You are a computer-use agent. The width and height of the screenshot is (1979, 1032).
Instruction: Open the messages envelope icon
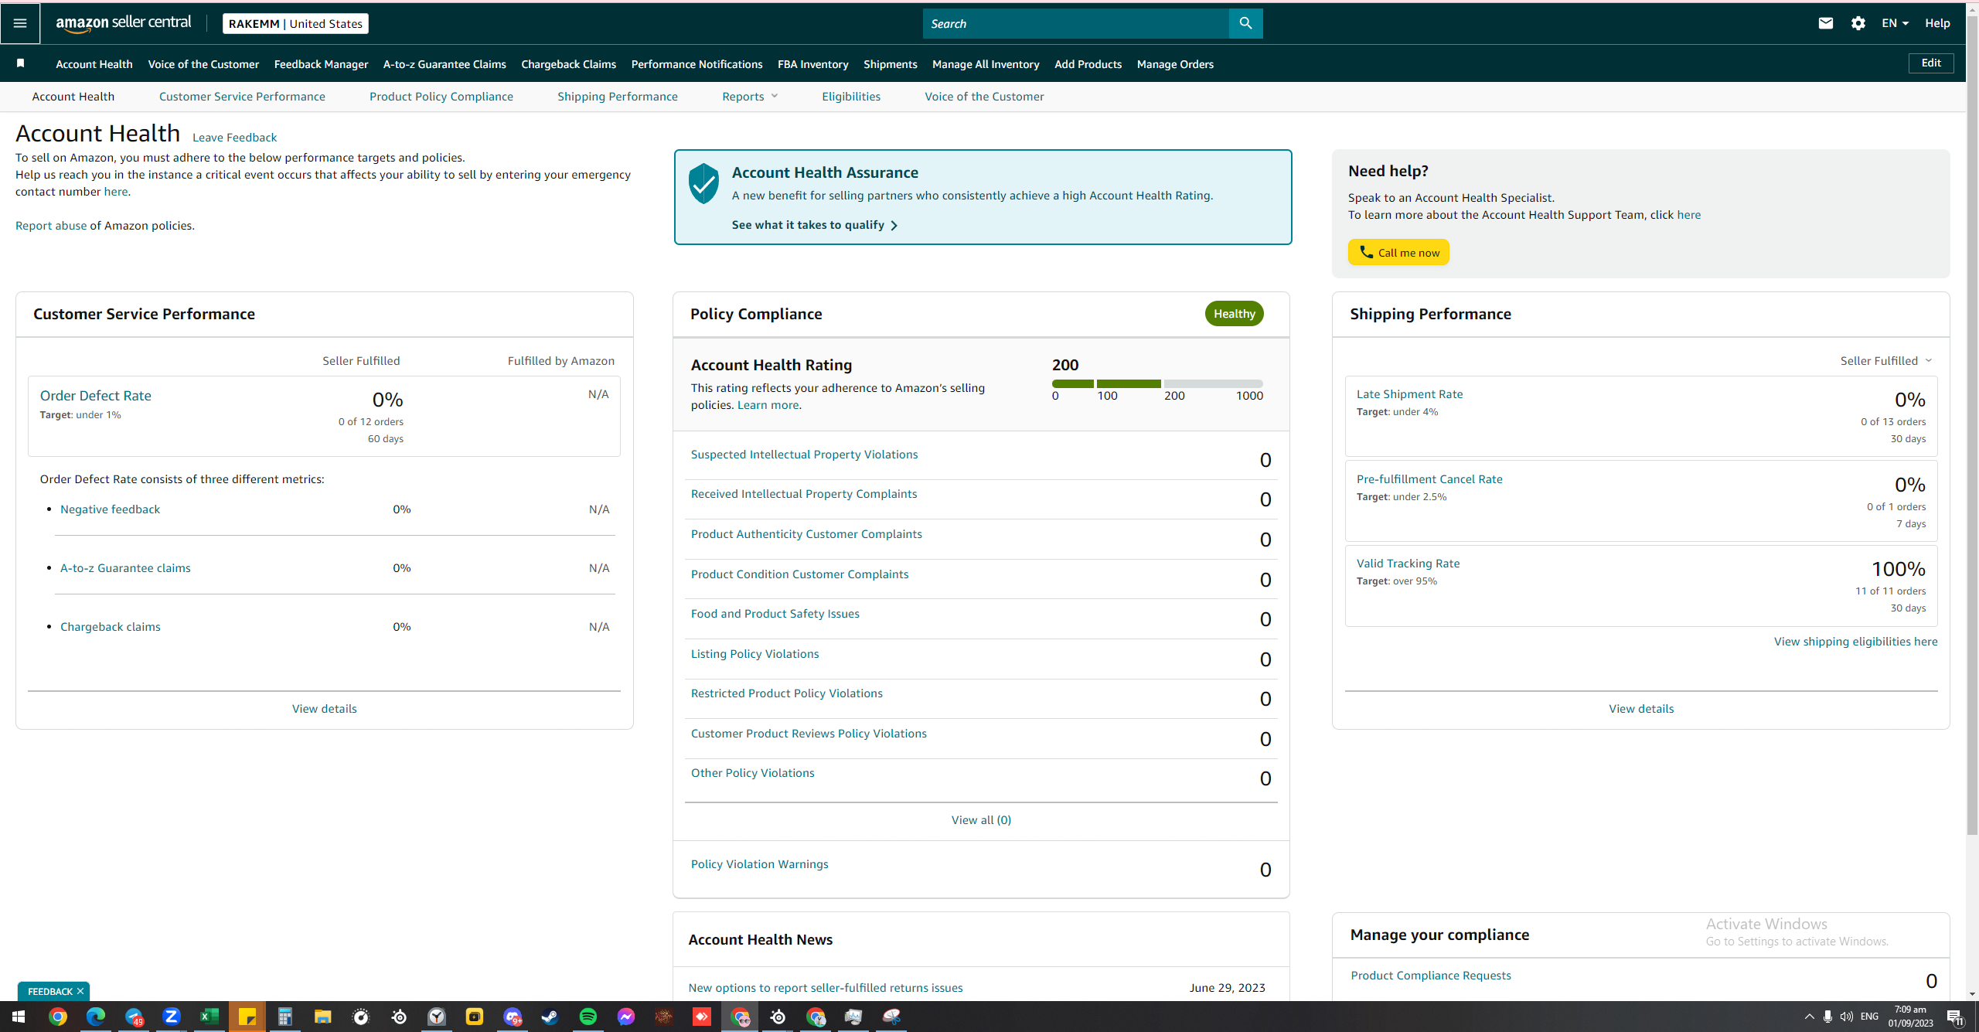pyautogui.click(x=1826, y=23)
